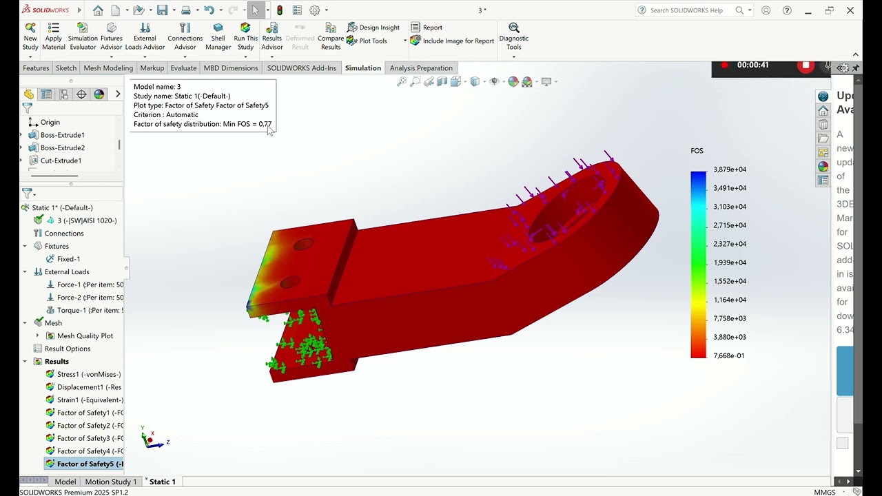Open the PropertyManager tab icon
The width and height of the screenshot is (882, 496).
pyautogui.click(x=46, y=94)
